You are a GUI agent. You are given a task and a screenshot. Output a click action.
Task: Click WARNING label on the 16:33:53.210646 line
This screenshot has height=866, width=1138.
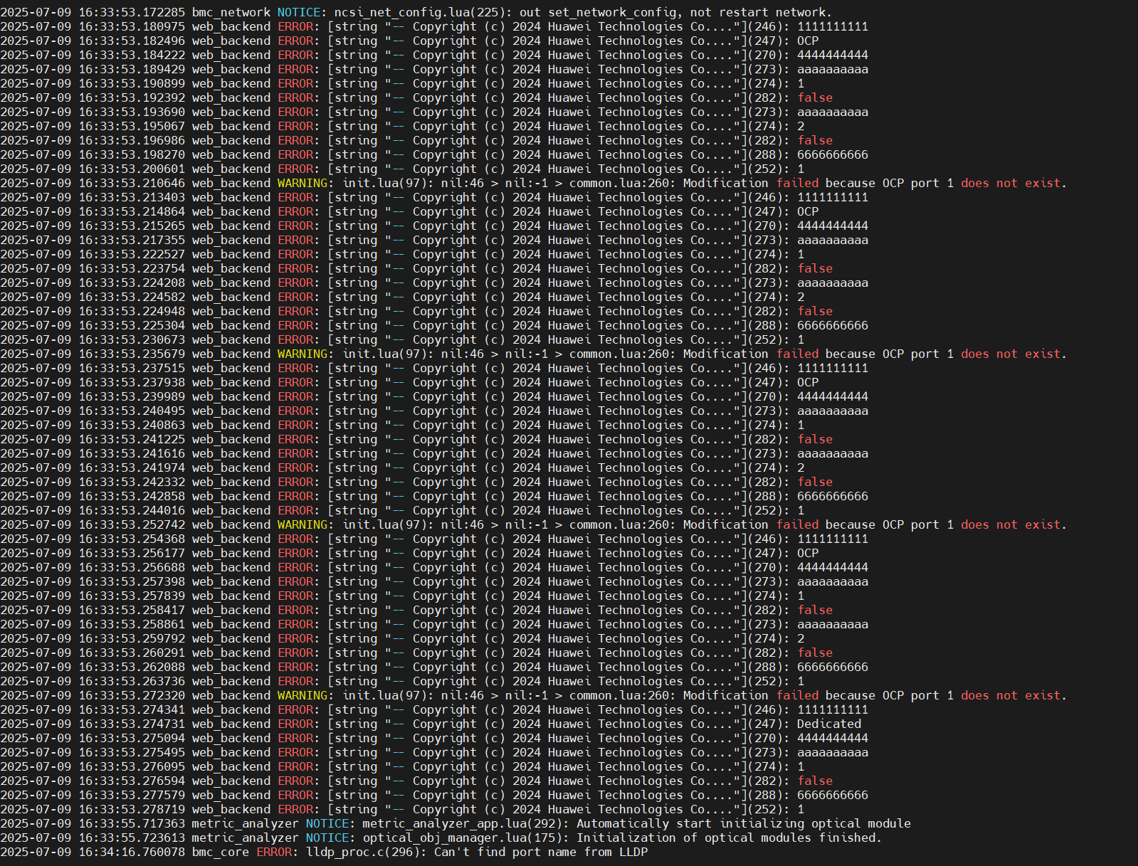click(x=302, y=183)
